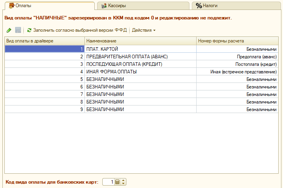Select БЕЗНАЛИЧНЫМИ name in row 5
Viewport: 283px width, 188px height.
(140, 79)
